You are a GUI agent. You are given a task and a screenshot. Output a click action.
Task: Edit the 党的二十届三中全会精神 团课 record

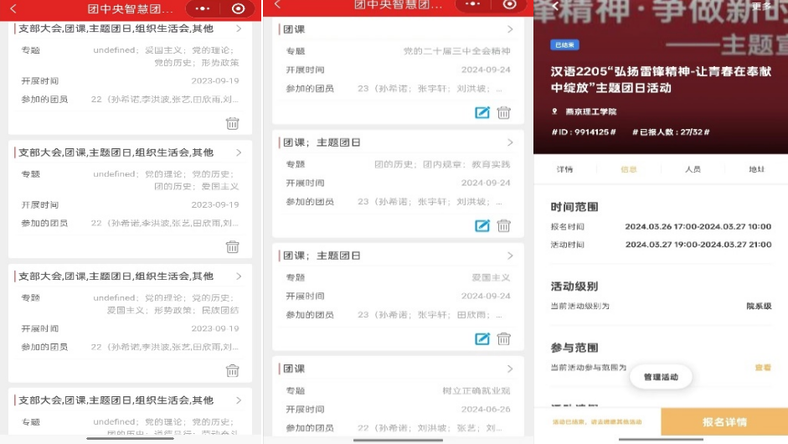[x=482, y=112]
